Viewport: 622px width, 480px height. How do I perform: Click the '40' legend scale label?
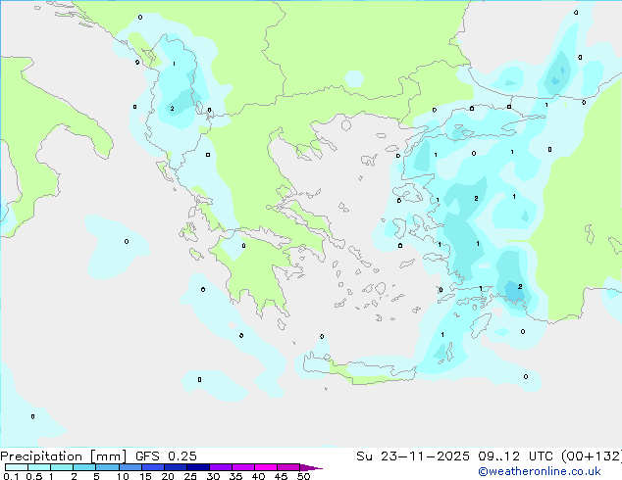tap(258, 476)
